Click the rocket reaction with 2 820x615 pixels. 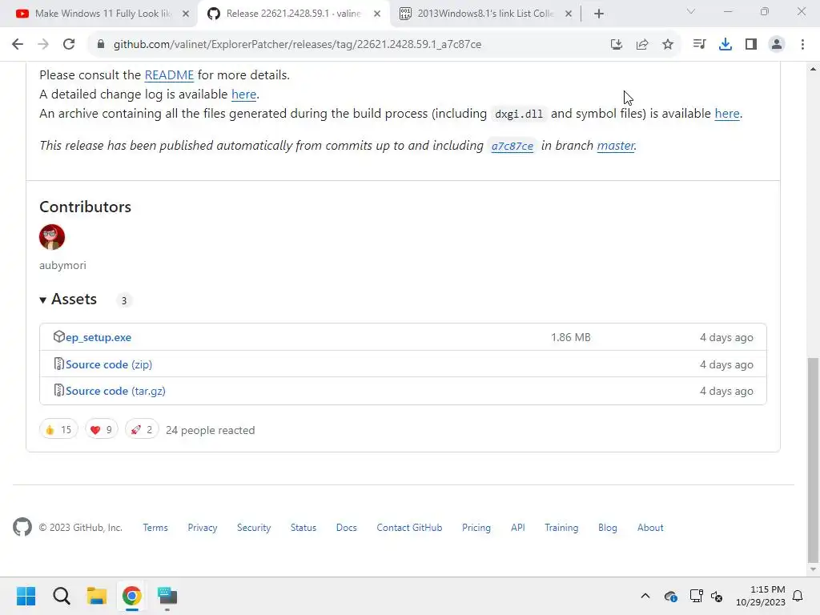pyautogui.click(x=142, y=430)
